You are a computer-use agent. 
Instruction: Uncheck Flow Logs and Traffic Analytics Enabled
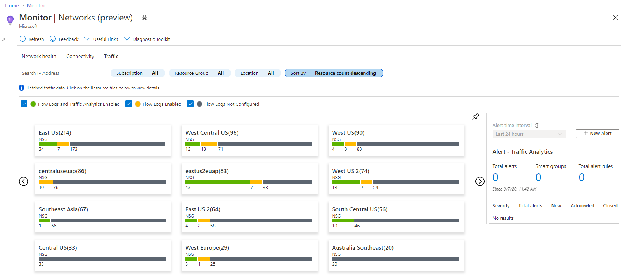pyautogui.click(x=24, y=104)
